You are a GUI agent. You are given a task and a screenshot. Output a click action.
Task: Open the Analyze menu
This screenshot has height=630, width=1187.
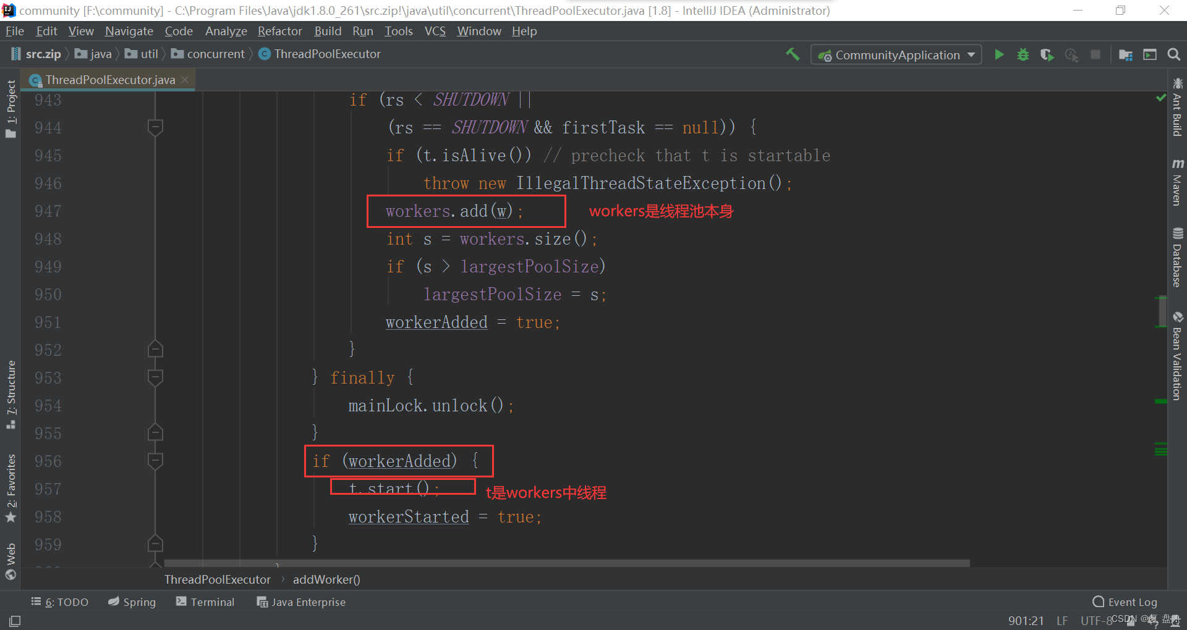(226, 31)
